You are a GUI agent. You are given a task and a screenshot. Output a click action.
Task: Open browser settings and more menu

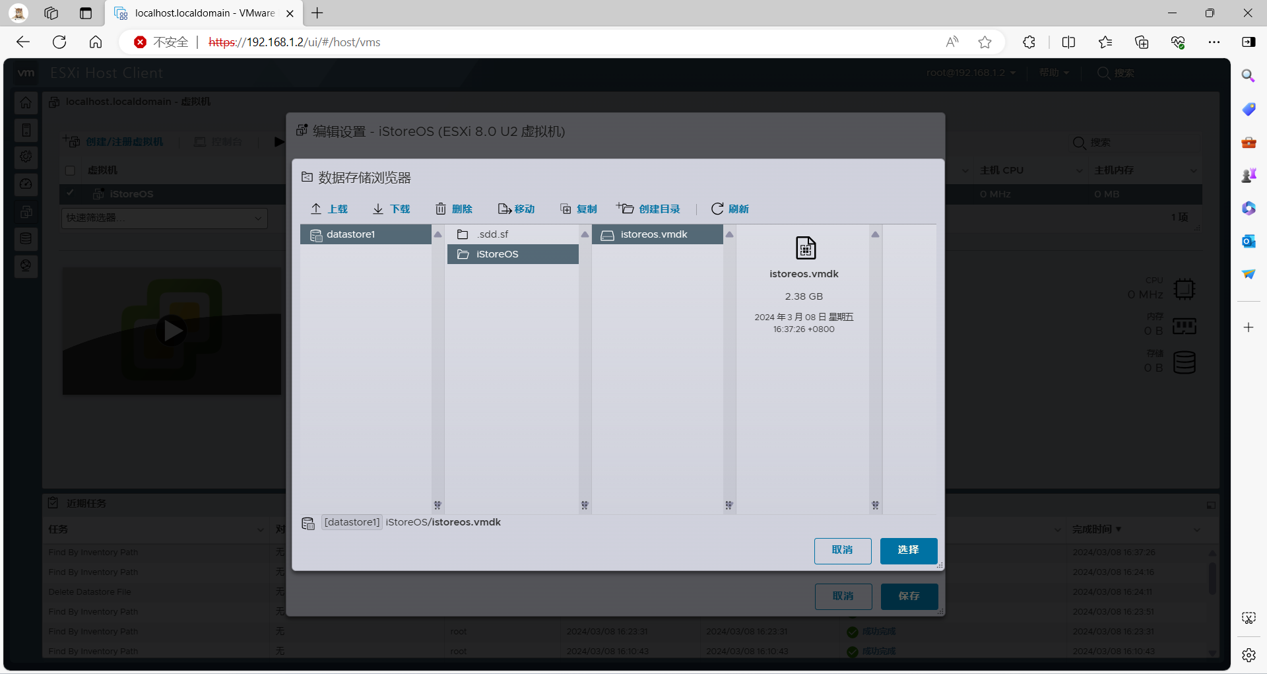click(x=1214, y=42)
